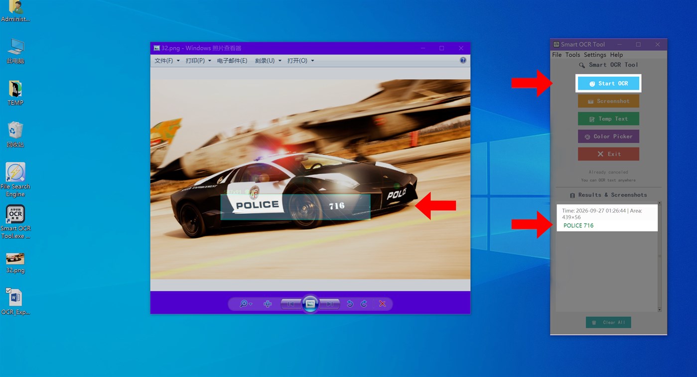
Task: Click the 'Already canceled' status text
Action: [x=608, y=172]
